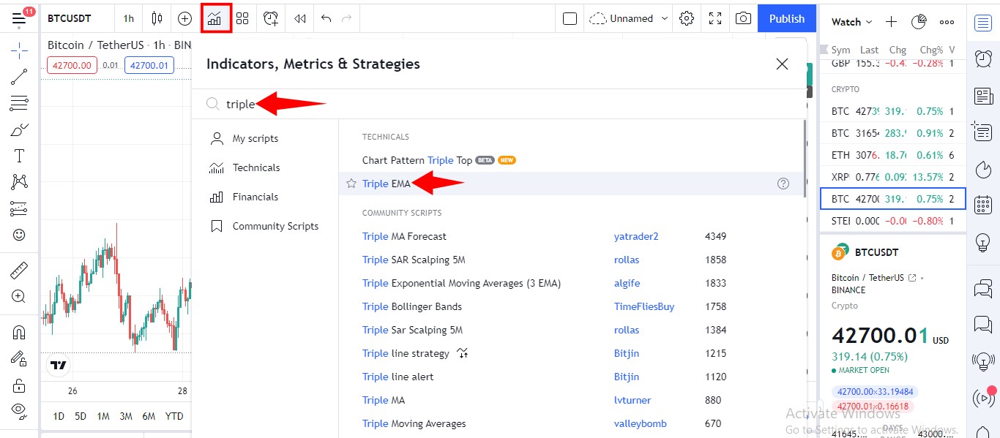Select Chart Pattern Triple Top indicator
This screenshot has width=1000, height=438.
coord(417,160)
